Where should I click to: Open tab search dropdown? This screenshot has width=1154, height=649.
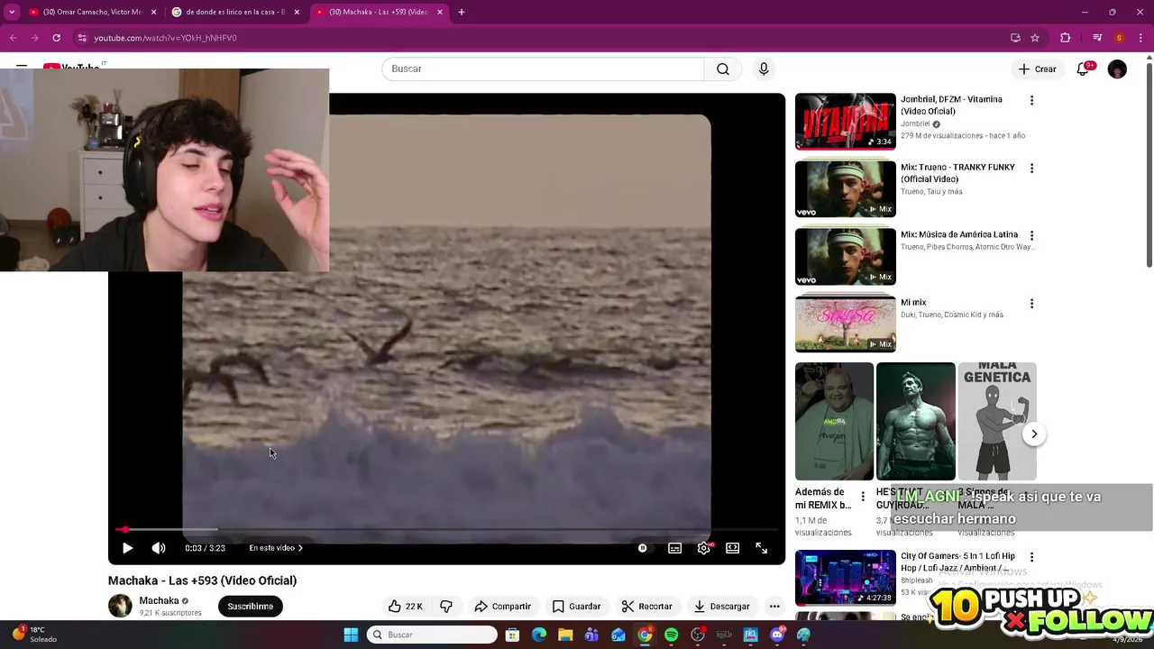(11, 12)
